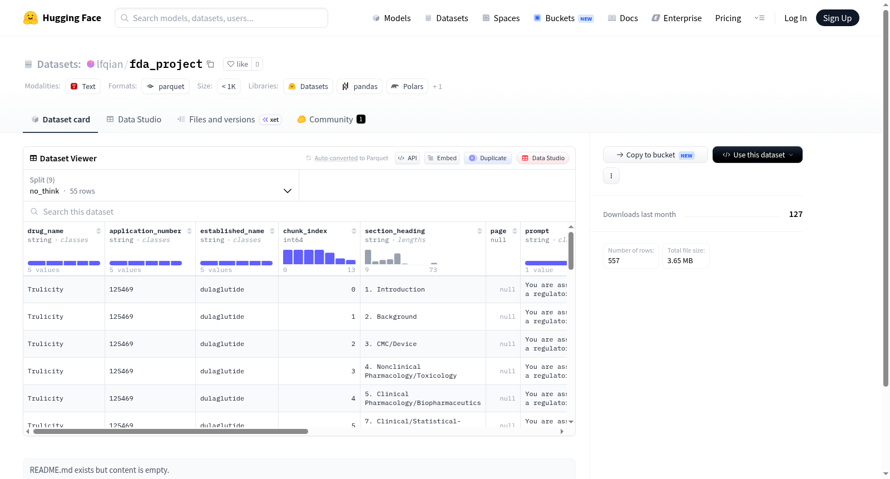Copy dataset name with copy icon

pyautogui.click(x=210, y=64)
